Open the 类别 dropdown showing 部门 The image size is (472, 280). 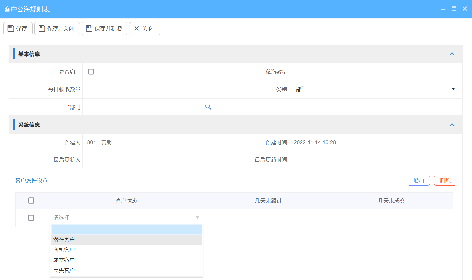pyautogui.click(x=453, y=89)
